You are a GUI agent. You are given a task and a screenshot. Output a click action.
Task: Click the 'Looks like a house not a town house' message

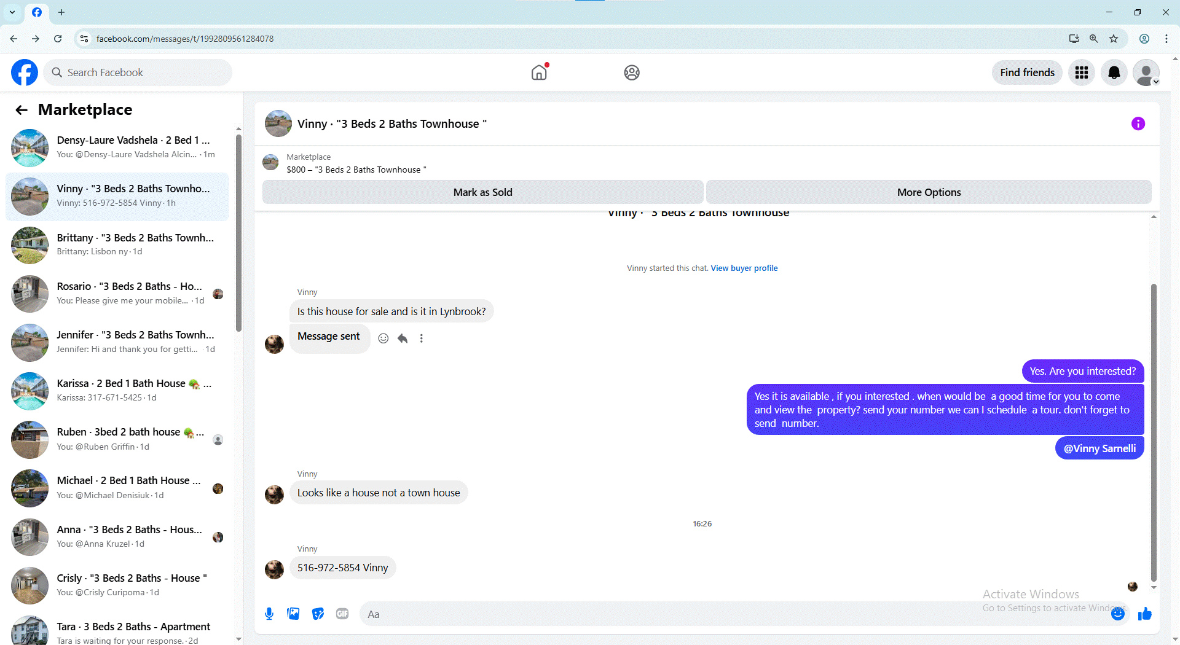click(x=379, y=493)
